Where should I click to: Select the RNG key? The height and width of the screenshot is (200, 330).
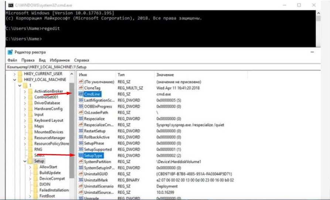[x=38, y=149]
